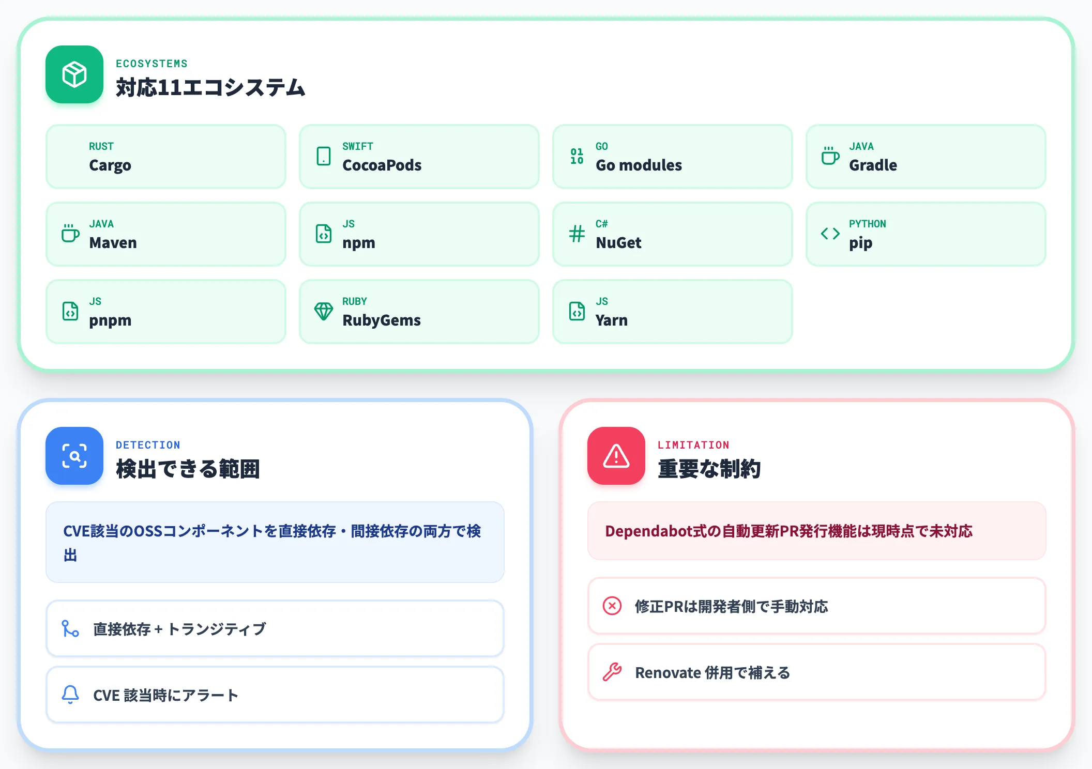
Task: Select the npm ecosystem name
Action: 359,243
